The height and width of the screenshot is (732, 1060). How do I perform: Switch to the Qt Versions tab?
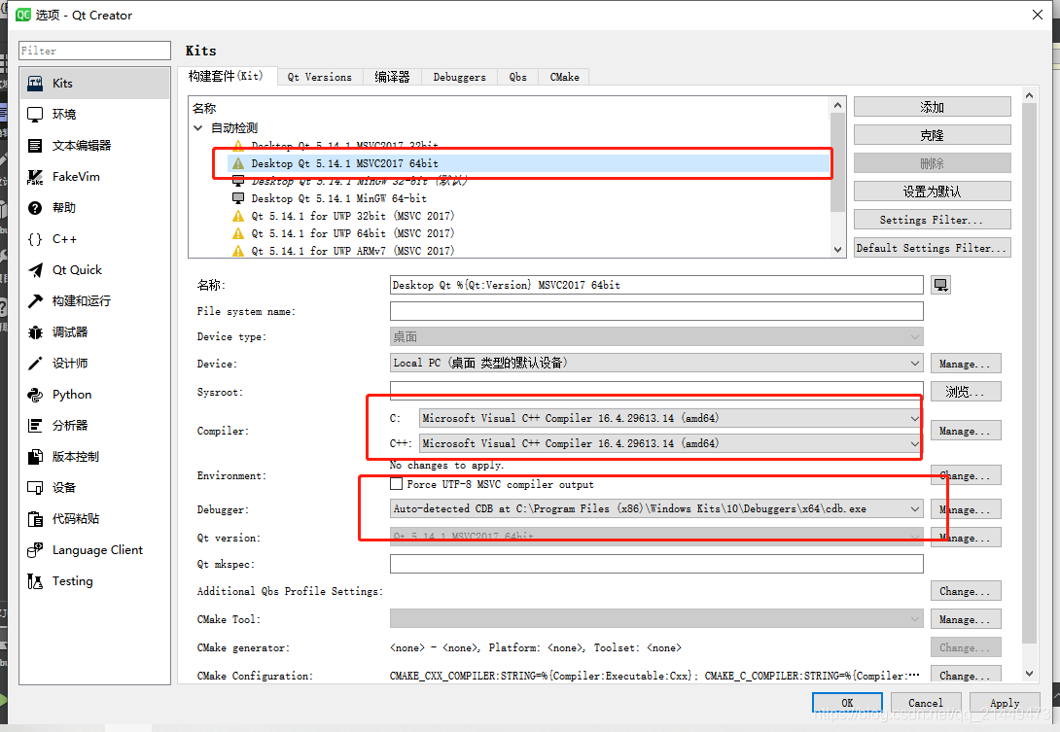320,77
